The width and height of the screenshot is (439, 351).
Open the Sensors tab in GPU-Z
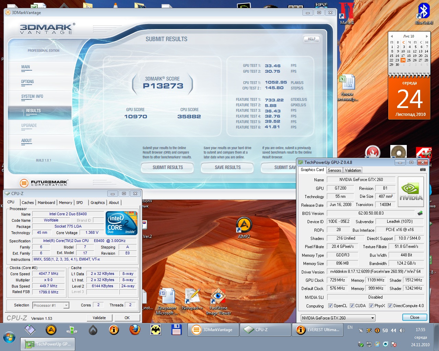[x=334, y=170]
